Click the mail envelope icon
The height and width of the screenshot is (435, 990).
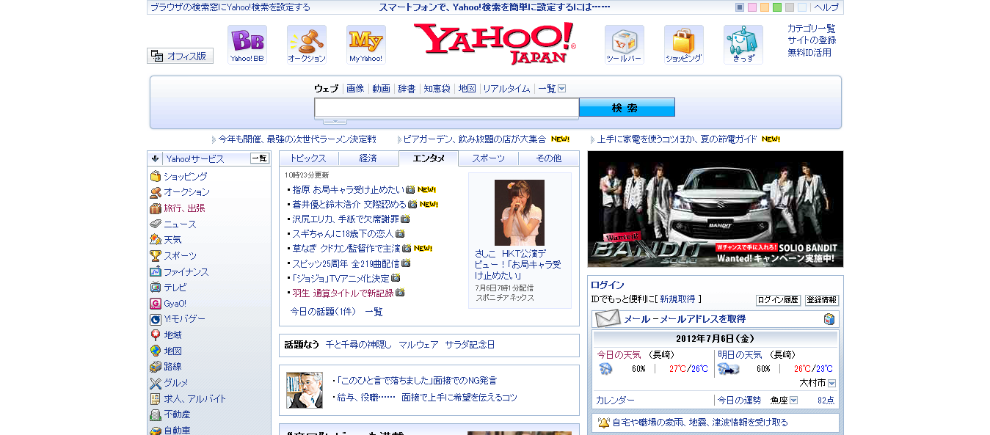[608, 318]
